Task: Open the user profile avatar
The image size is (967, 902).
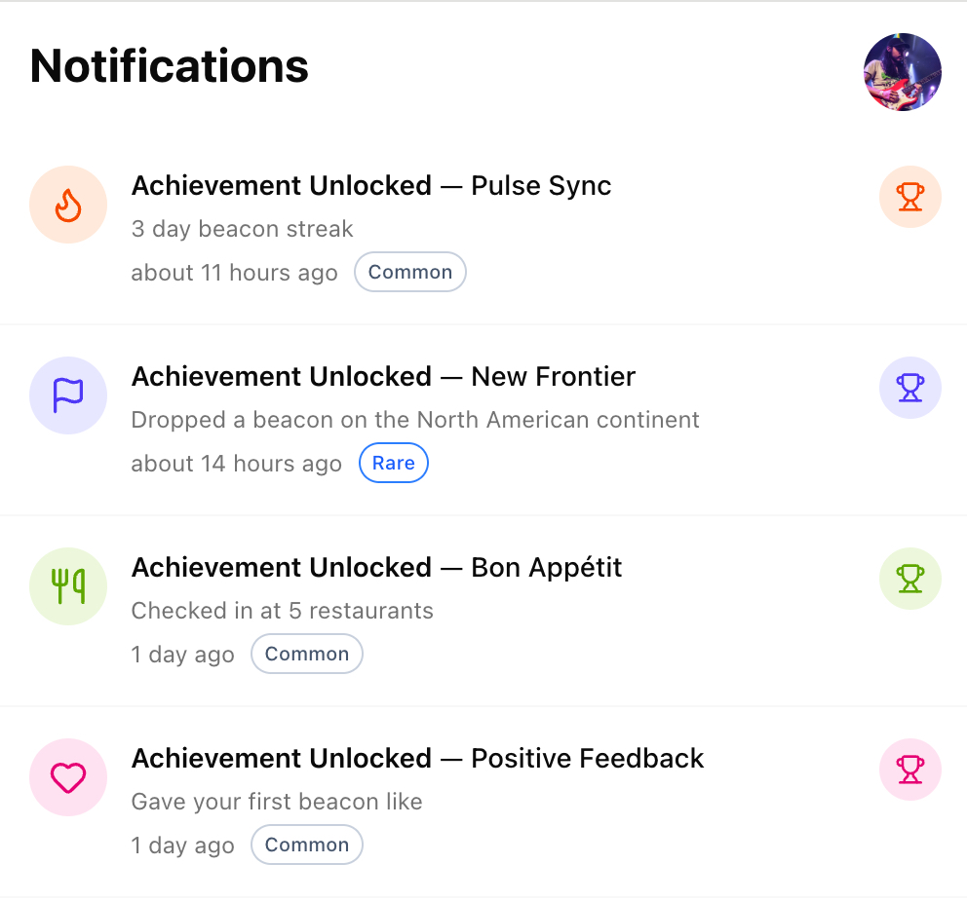Action: click(902, 72)
